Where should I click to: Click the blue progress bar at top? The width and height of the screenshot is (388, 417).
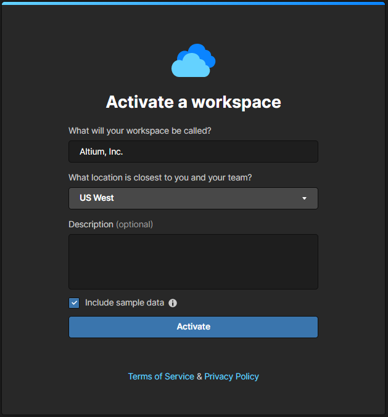click(194, 3)
